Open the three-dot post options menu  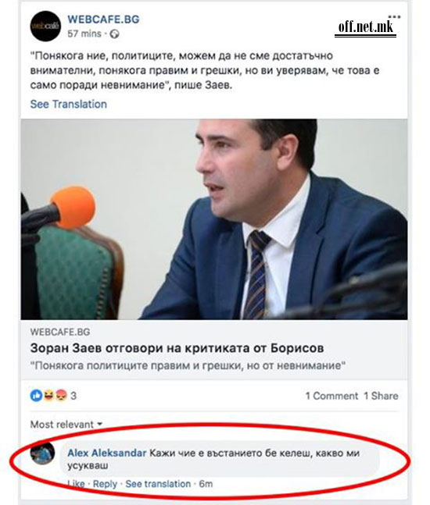tap(394, 17)
